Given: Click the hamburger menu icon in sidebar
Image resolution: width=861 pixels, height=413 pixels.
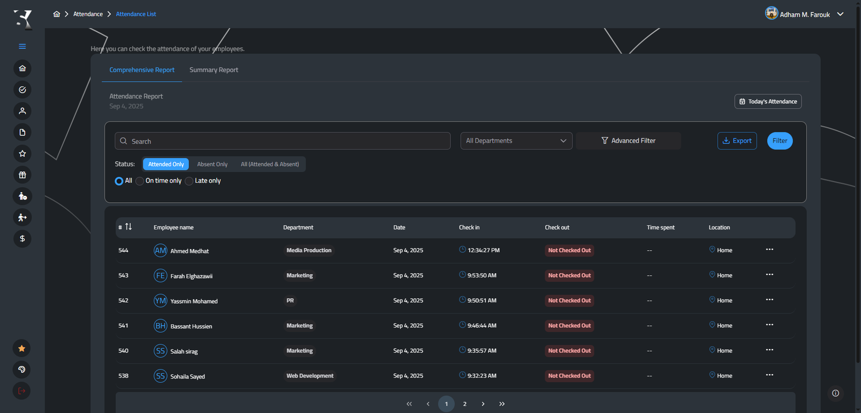Looking at the screenshot, I should (x=22, y=46).
